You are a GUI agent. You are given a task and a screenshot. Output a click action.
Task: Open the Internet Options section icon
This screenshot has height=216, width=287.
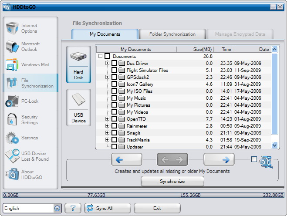(x=12, y=28)
